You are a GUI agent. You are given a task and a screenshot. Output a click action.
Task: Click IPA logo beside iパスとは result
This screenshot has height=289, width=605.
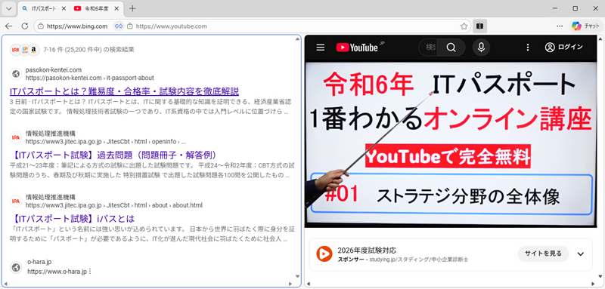tap(16, 201)
